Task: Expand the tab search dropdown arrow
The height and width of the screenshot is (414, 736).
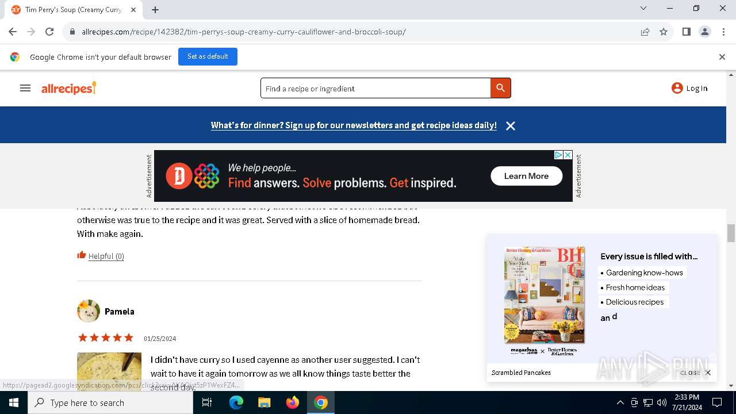Action: tap(643, 8)
